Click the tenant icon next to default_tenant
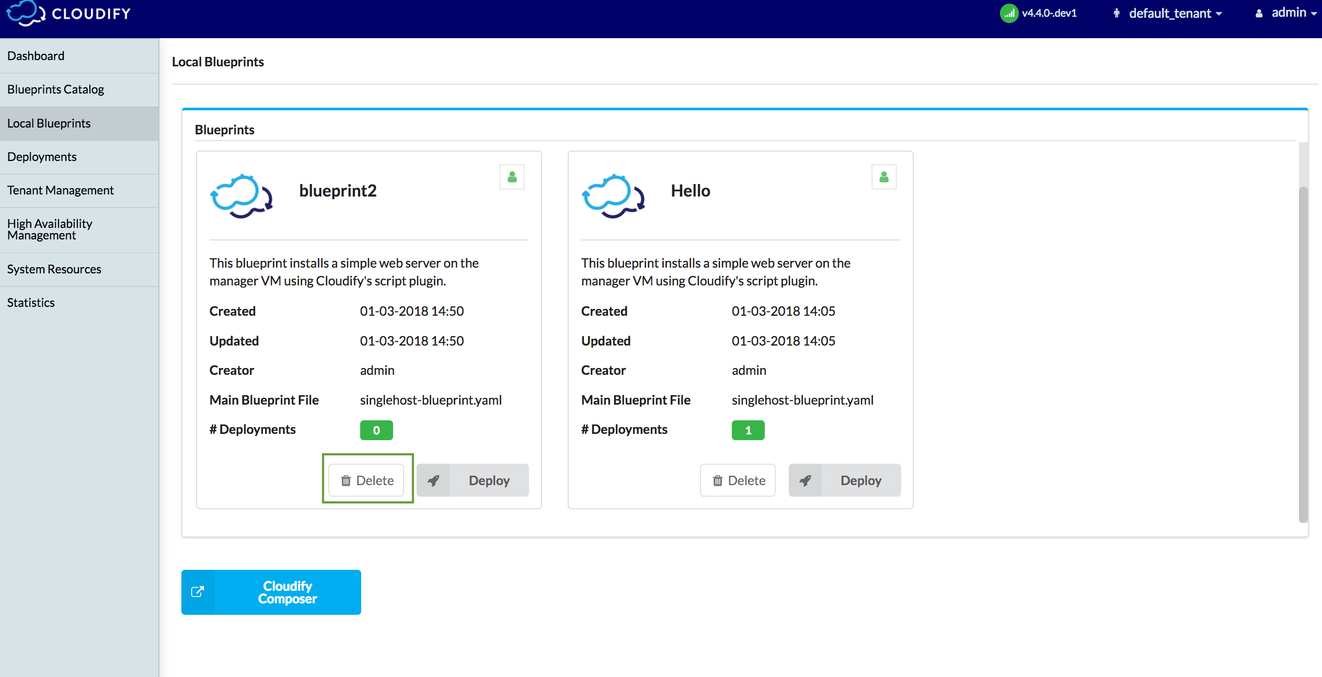 [x=1116, y=13]
